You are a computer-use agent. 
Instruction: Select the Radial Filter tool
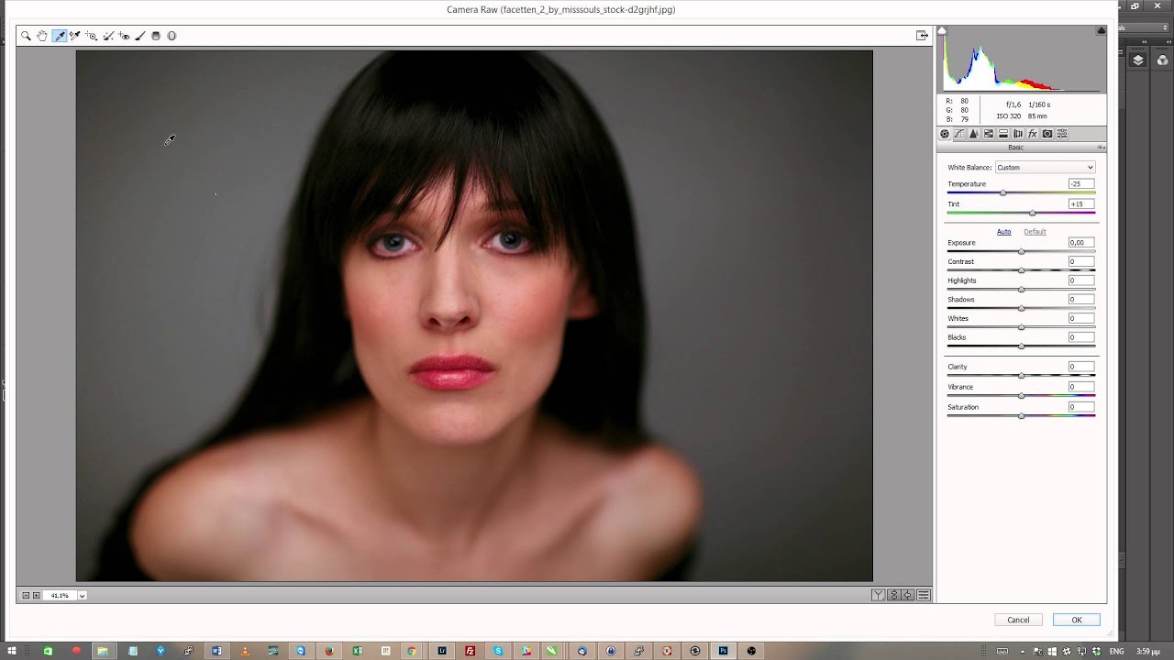point(172,36)
